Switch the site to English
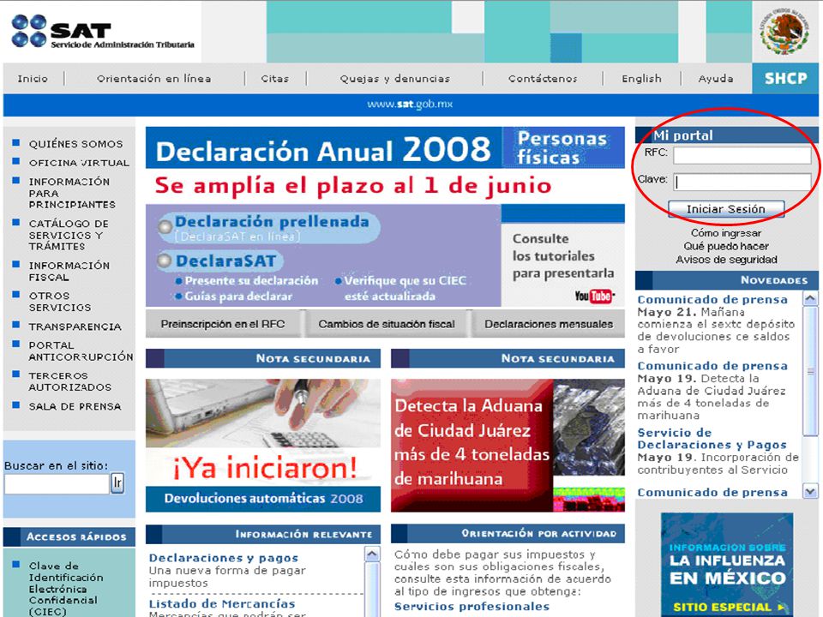This screenshot has width=823, height=617. (x=641, y=79)
